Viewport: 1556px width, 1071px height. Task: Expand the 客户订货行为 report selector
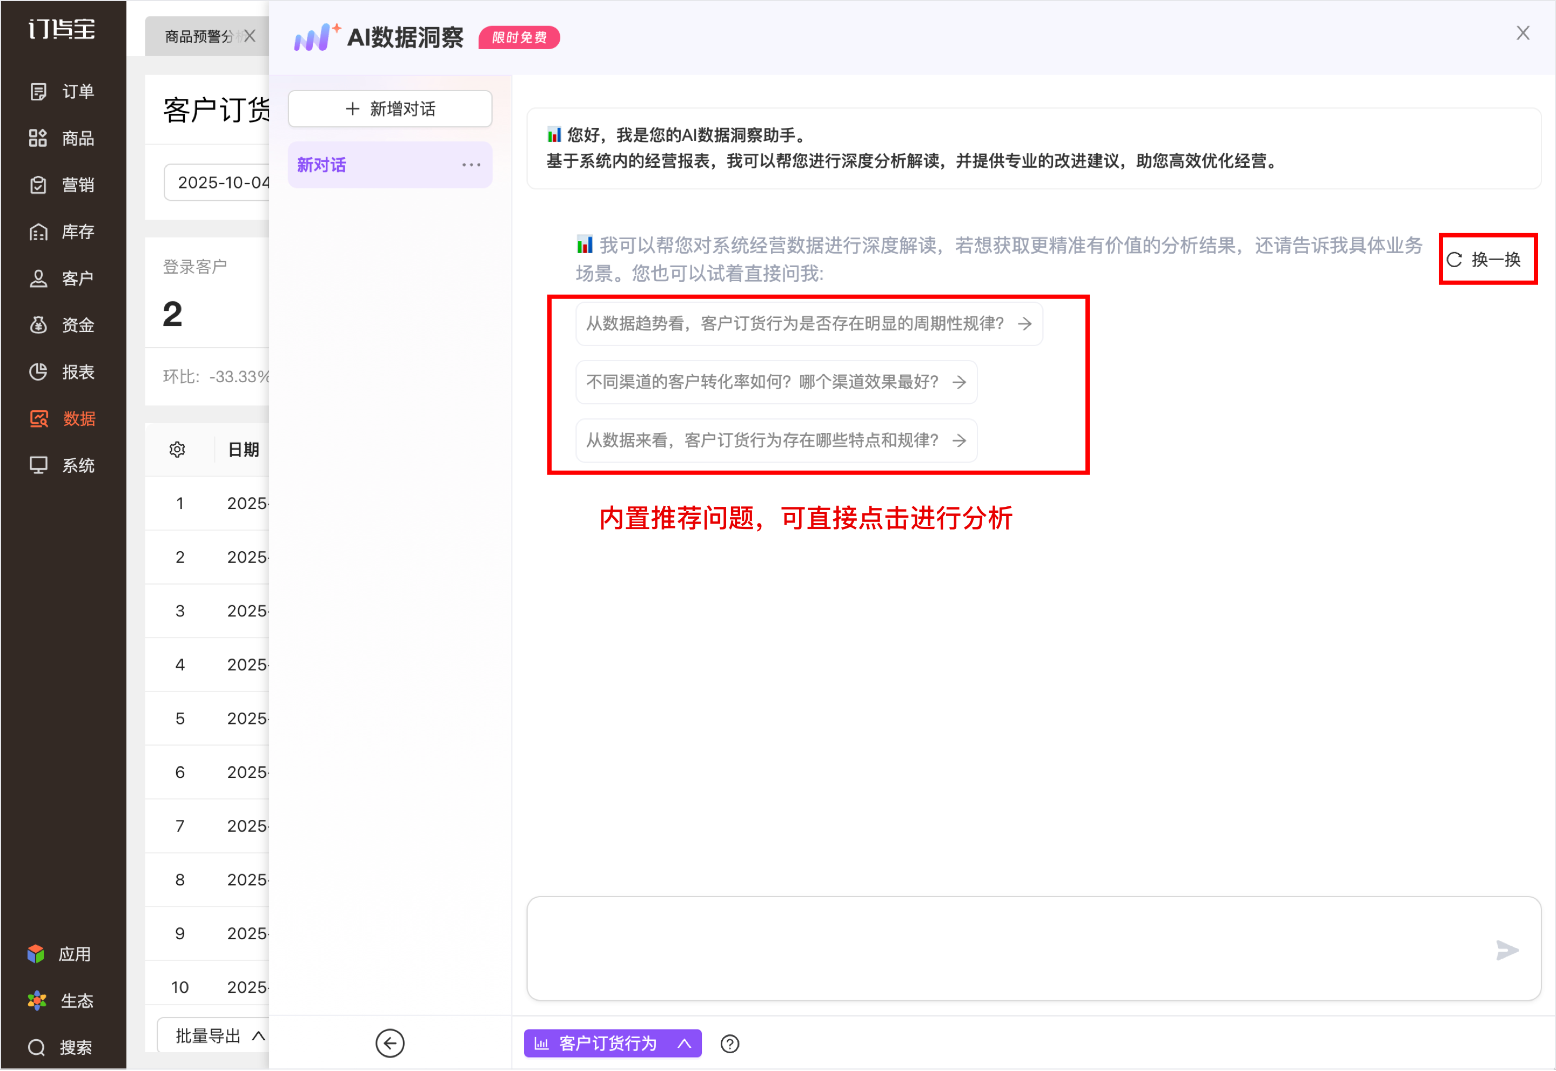pyautogui.click(x=612, y=1043)
